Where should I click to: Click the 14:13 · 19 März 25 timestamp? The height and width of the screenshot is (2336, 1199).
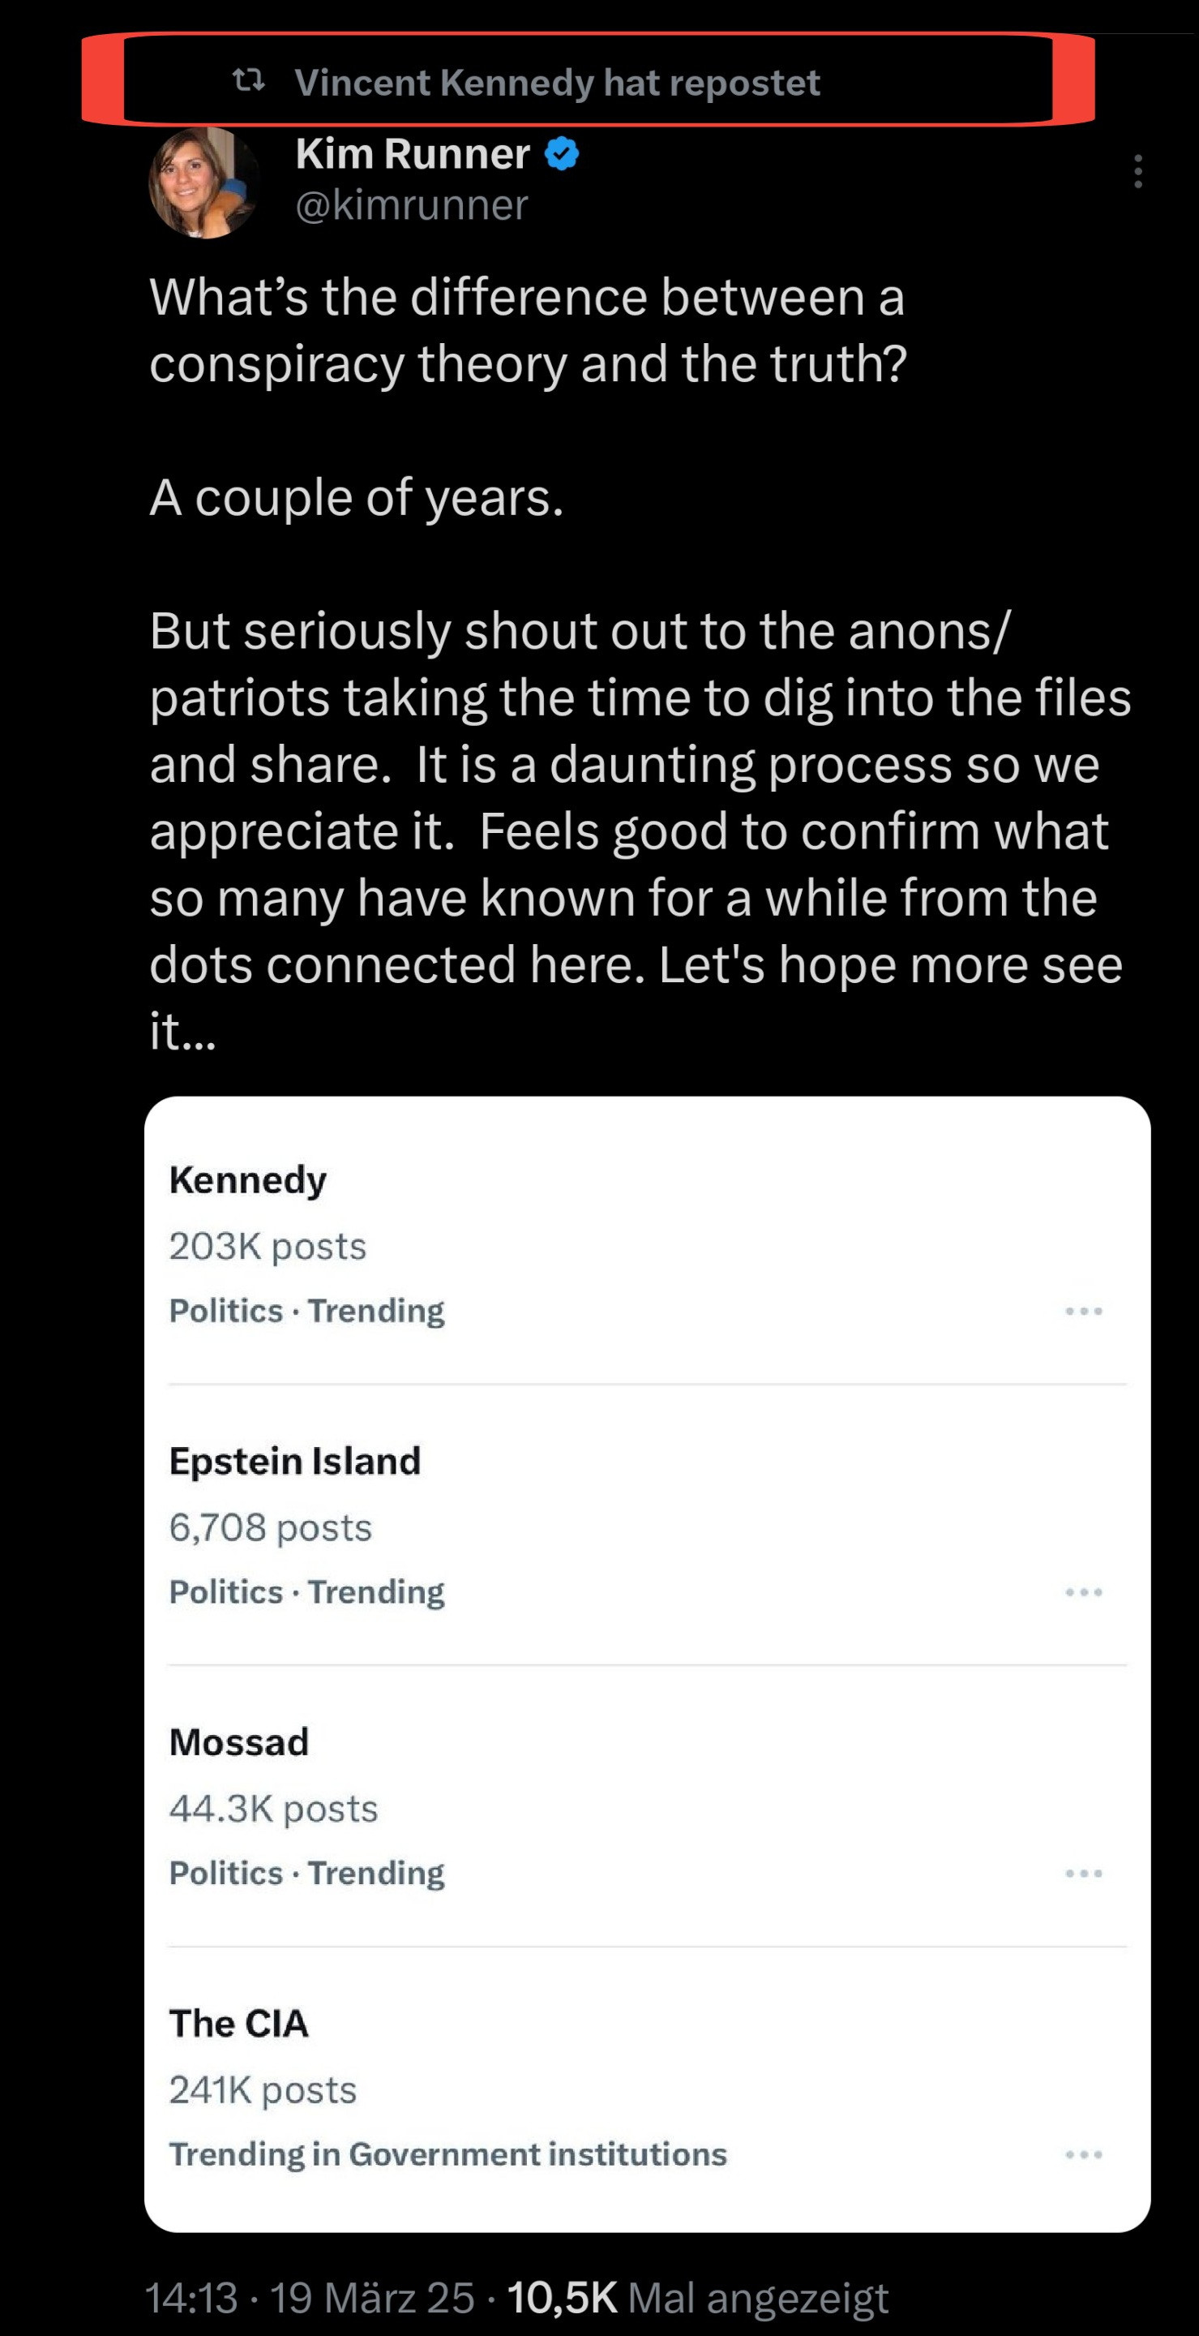pyautogui.click(x=309, y=2298)
